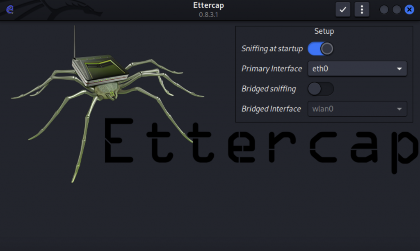Click the Primary Interface label

click(x=272, y=69)
